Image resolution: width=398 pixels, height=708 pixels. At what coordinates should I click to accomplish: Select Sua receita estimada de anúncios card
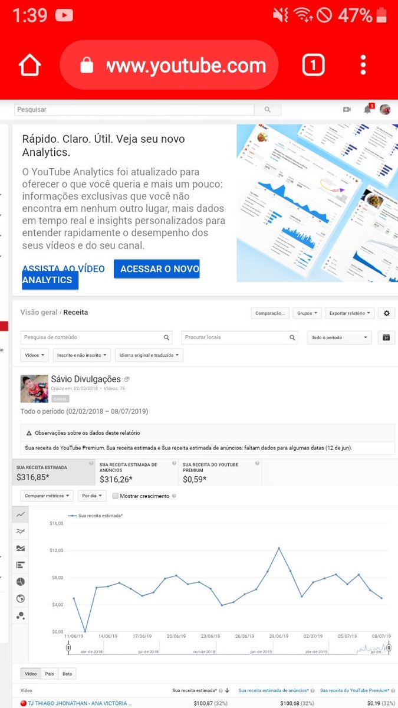(137, 472)
